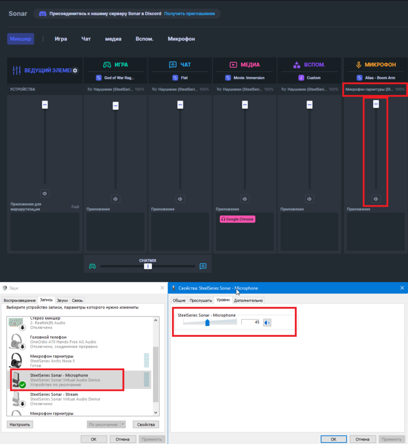Select output device for ВСПОМ. channel
408x444 pixels.
coord(310,89)
